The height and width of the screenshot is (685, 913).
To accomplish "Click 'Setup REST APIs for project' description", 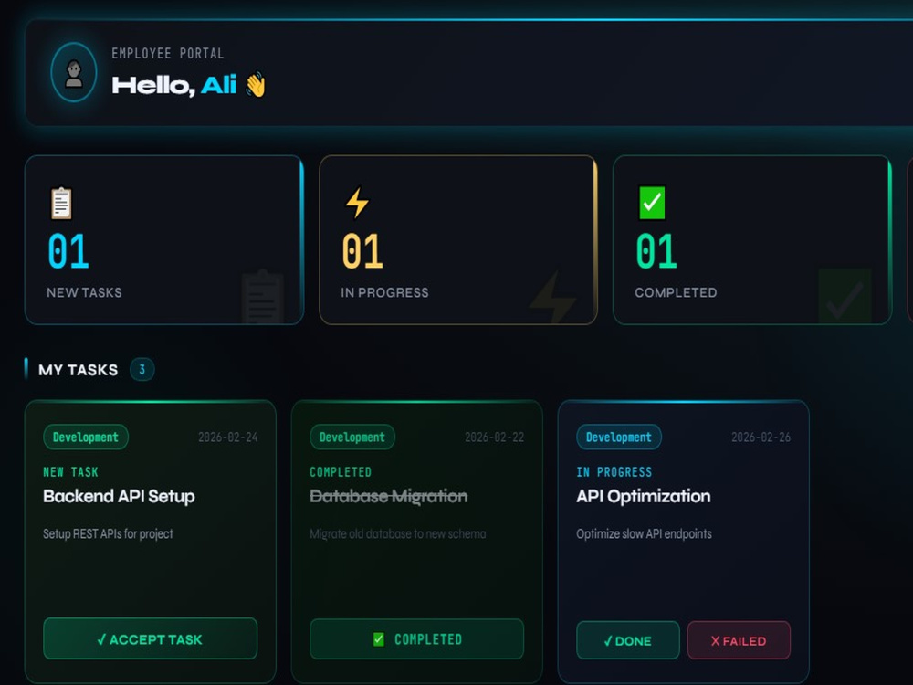I will [x=108, y=533].
